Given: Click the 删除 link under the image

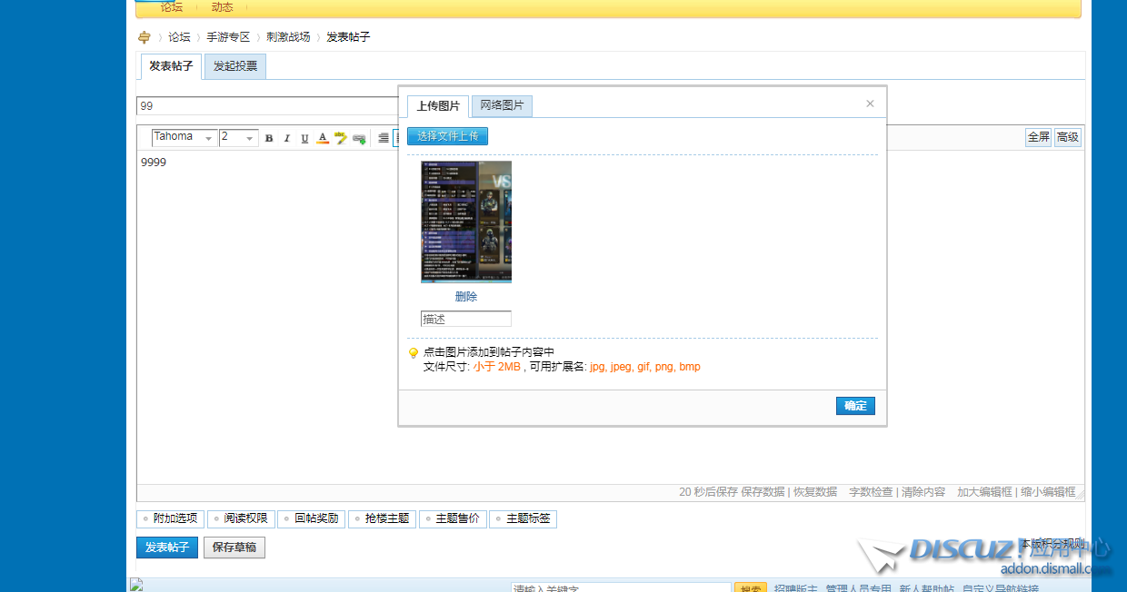Looking at the screenshot, I should [466, 297].
